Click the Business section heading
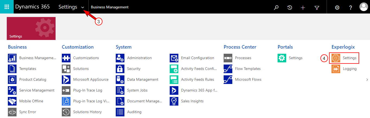 pos(17,47)
